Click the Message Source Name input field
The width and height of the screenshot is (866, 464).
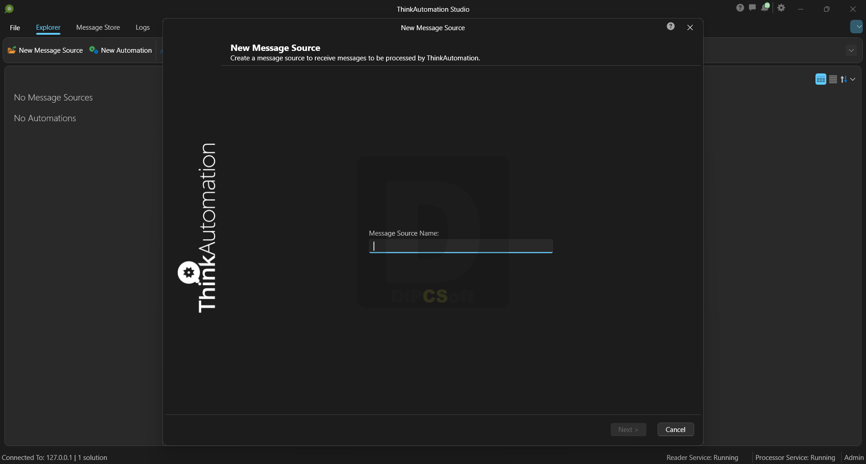point(461,246)
